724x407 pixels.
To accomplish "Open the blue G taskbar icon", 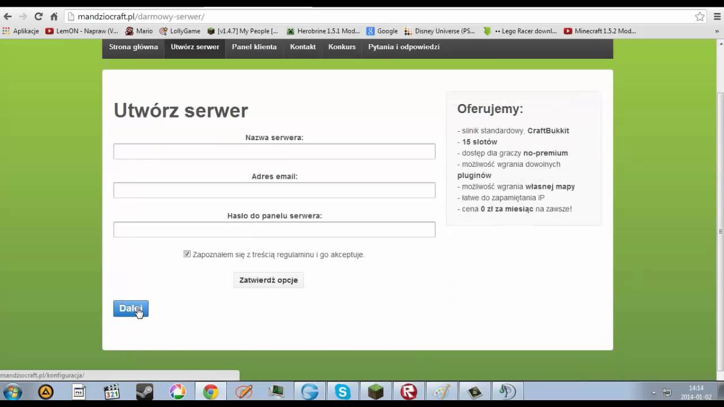I will tap(309, 392).
